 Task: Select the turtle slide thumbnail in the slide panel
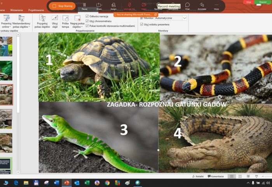[7, 143]
